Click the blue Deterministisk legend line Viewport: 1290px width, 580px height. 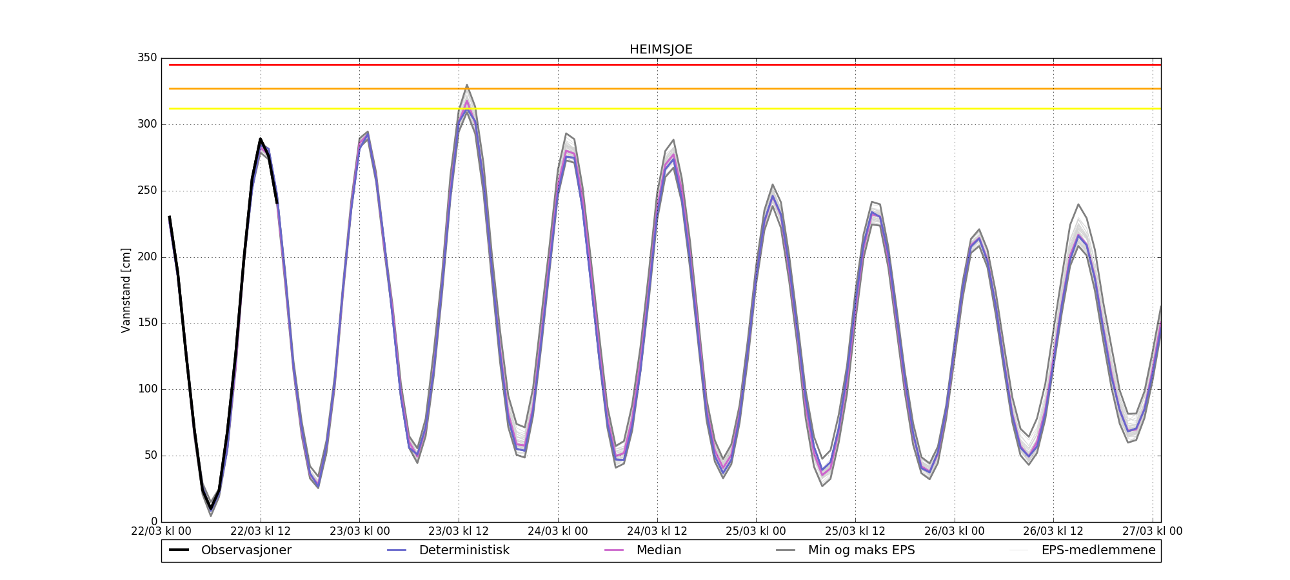396,550
